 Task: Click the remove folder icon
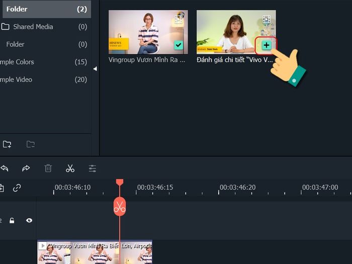coord(31,144)
